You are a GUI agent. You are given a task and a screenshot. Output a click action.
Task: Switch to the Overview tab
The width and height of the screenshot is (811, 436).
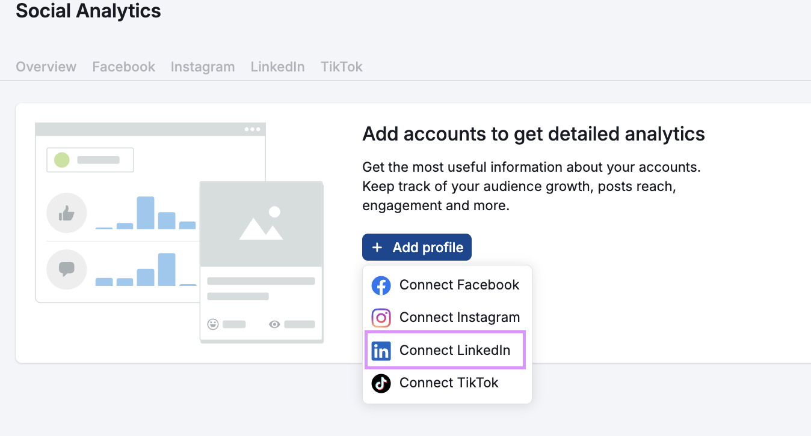click(x=46, y=67)
